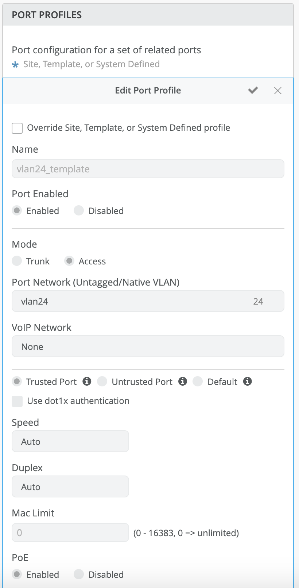Expand the Speed dropdown

70,442
